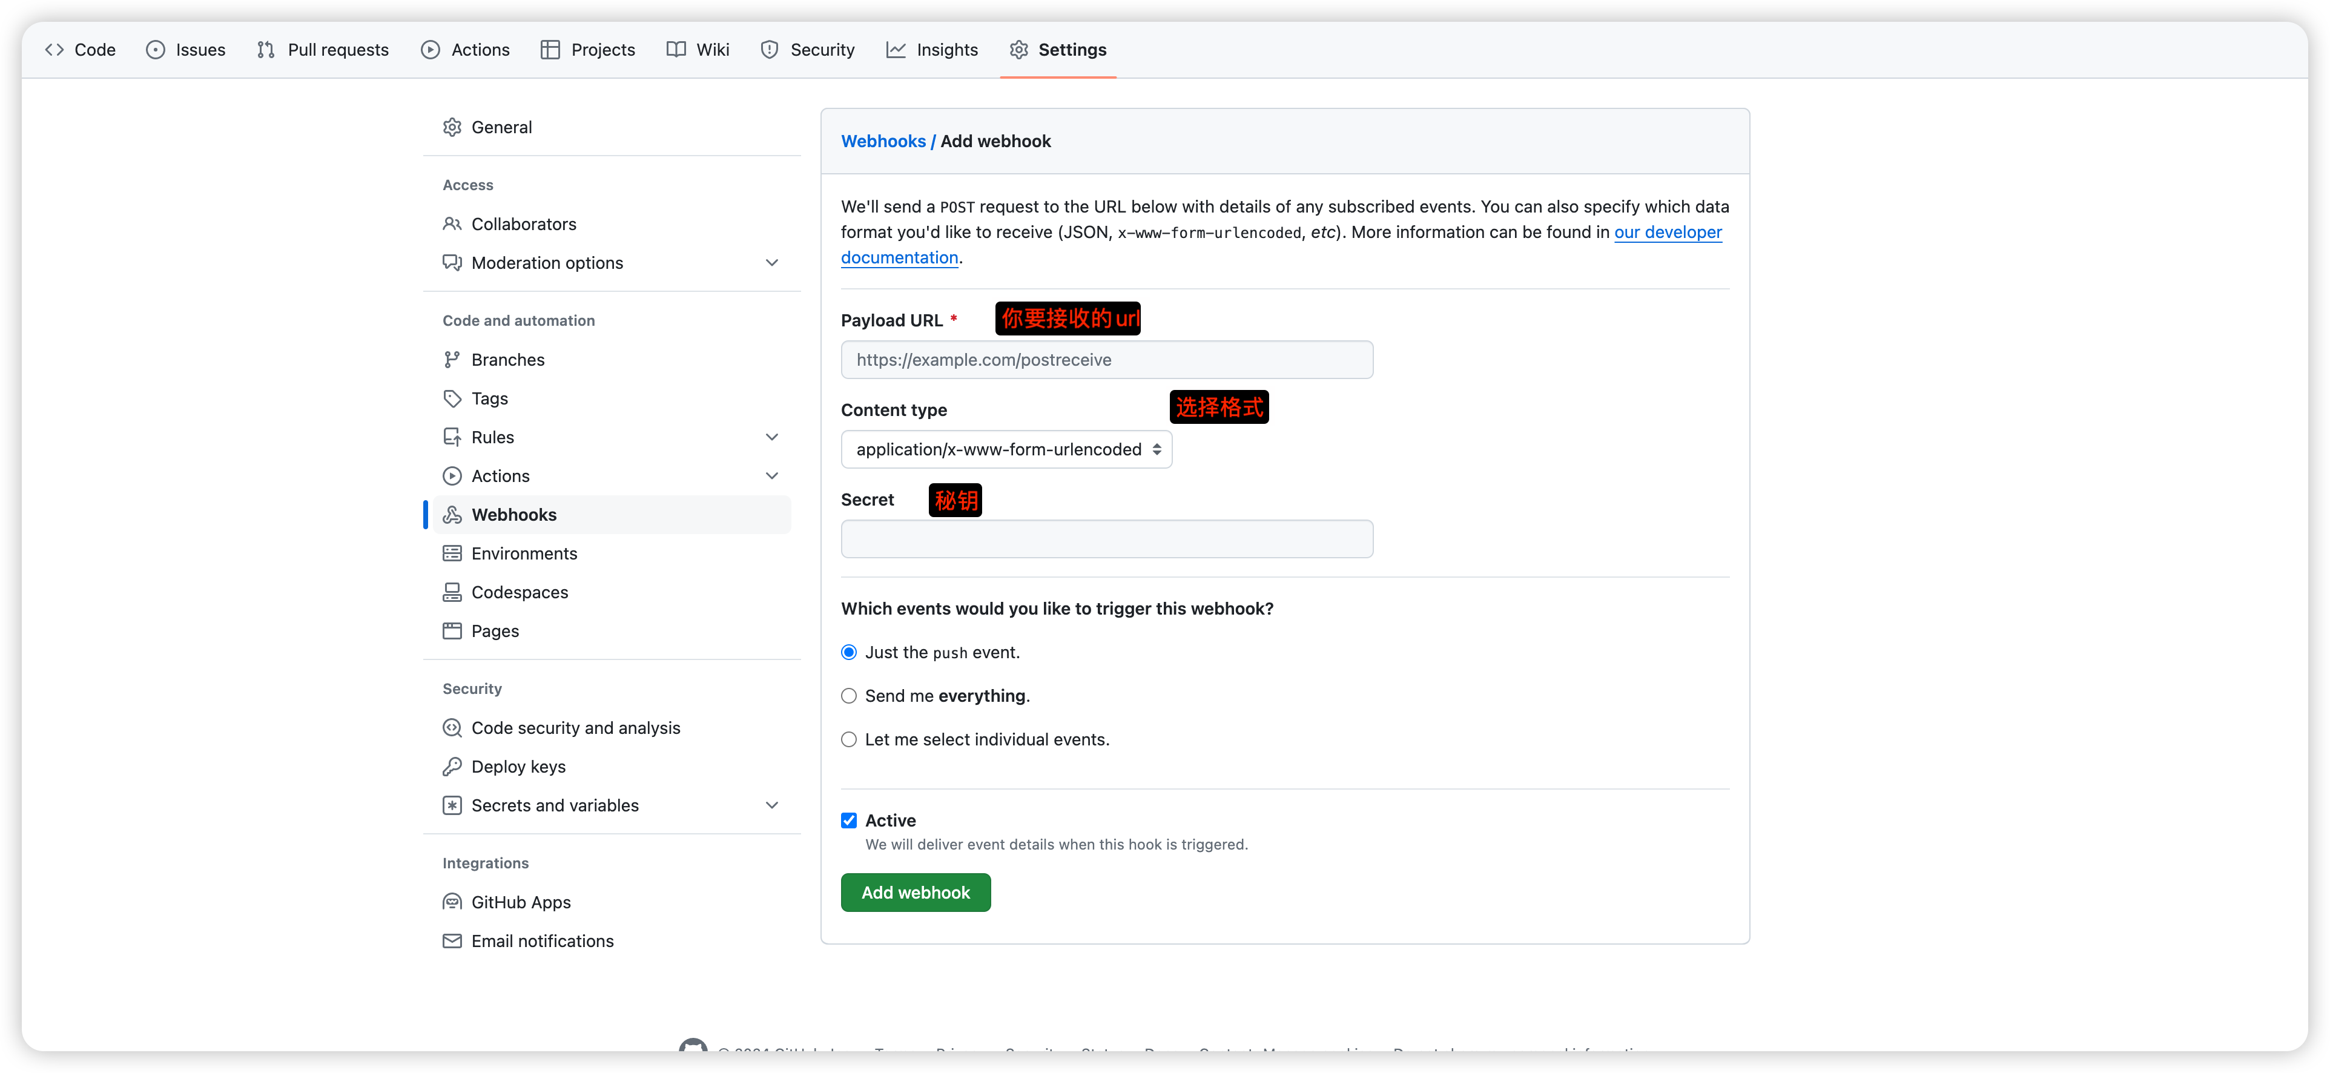The height and width of the screenshot is (1073, 2330).
Task: Select Just the push event radio button
Action: point(848,652)
